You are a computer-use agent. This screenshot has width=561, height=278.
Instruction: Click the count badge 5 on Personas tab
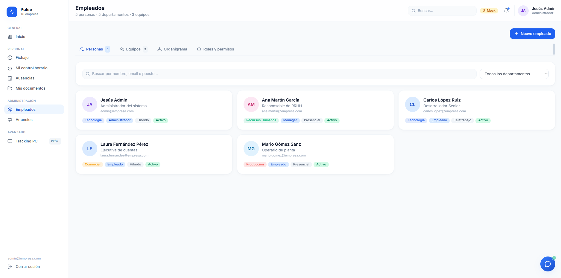(x=107, y=49)
